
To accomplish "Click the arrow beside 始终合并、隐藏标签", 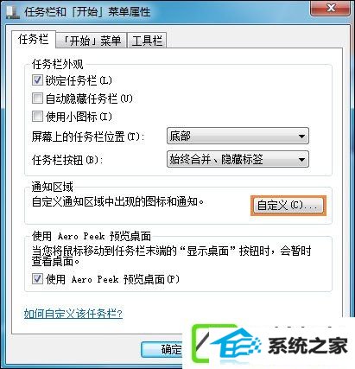I will [x=301, y=159].
